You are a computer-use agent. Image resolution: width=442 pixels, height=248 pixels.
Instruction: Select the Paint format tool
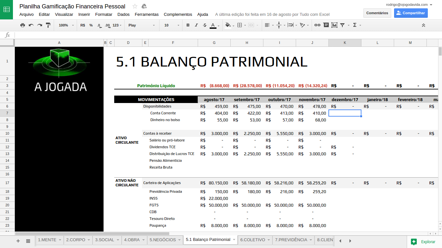pos(48,25)
